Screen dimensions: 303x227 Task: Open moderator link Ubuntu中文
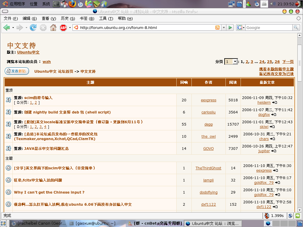point(28,52)
